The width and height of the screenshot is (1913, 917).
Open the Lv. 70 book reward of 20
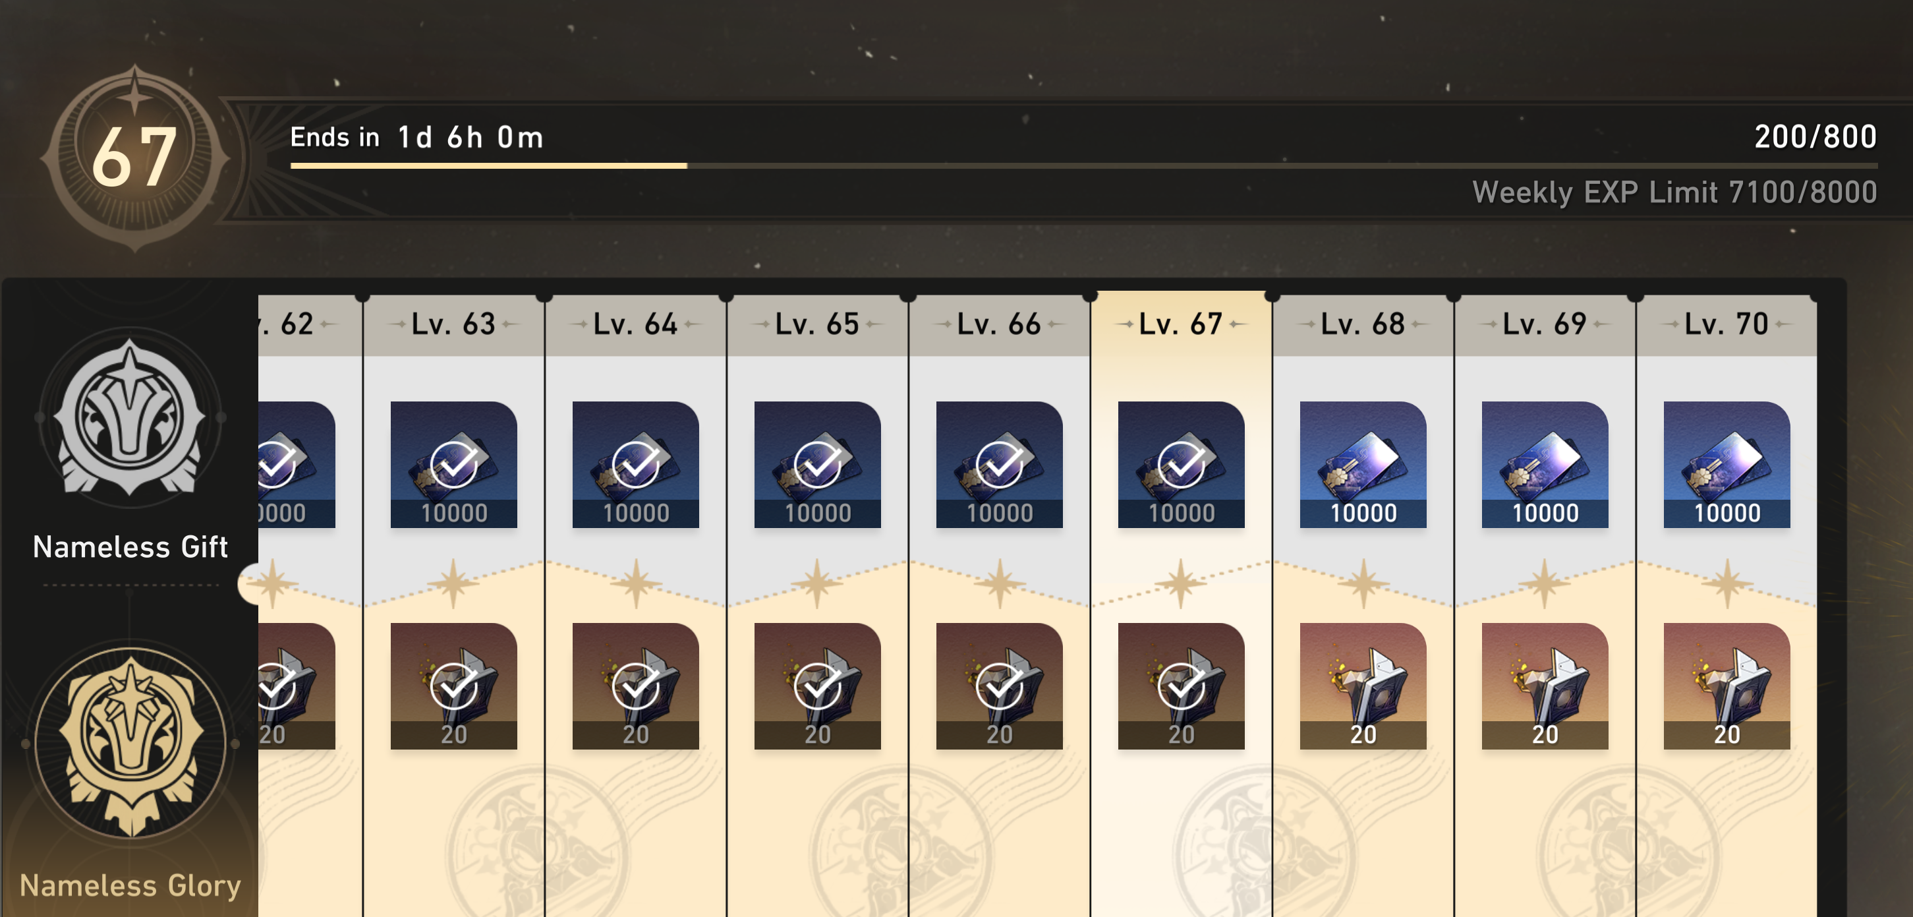[x=1727, y=686]
